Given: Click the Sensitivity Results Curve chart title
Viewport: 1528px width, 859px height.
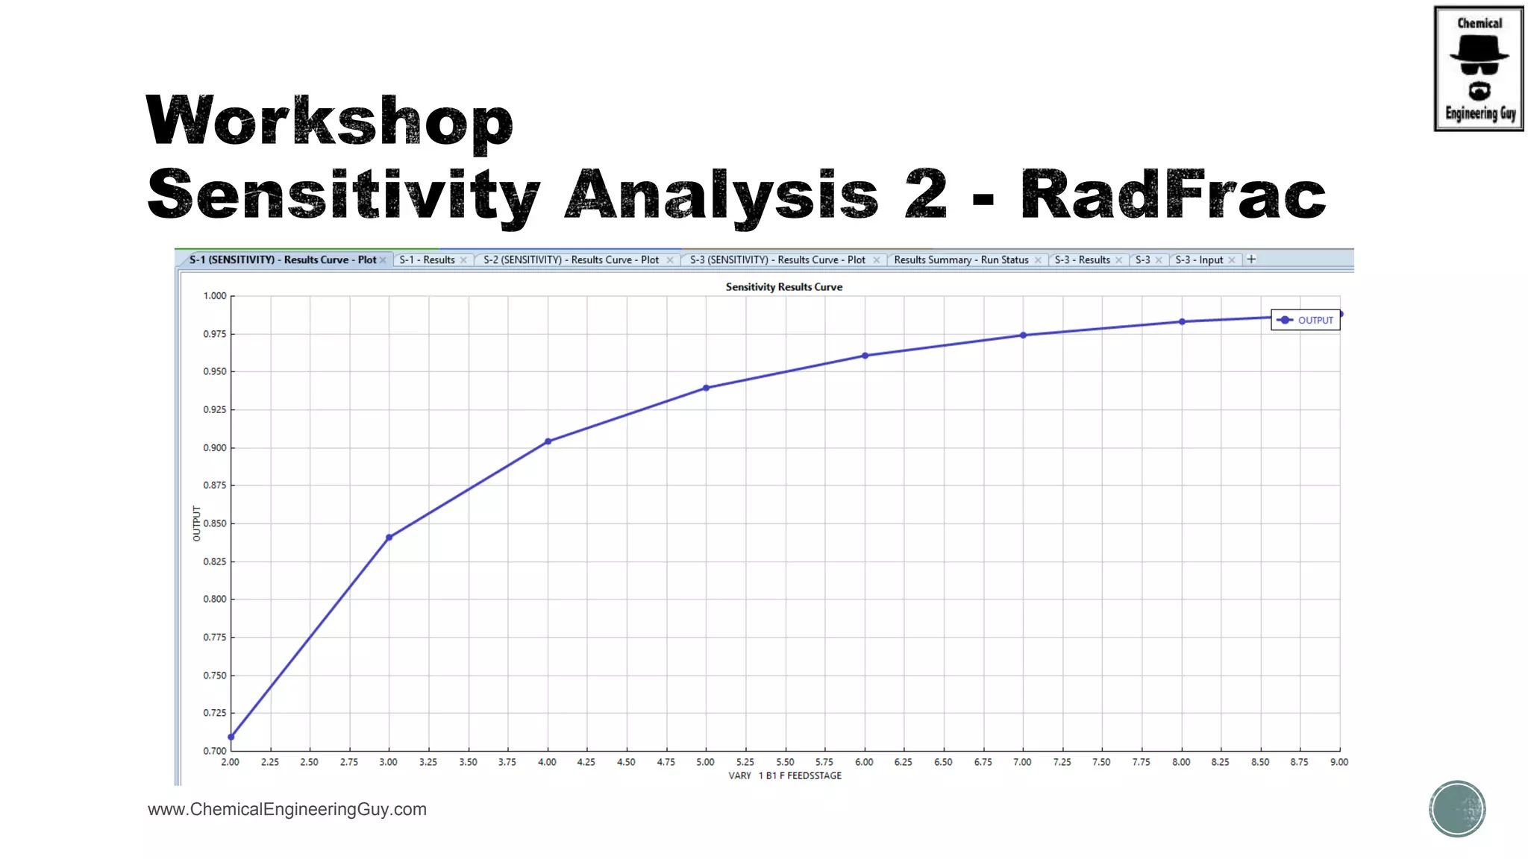Looking at the screenshot, I should tap(783, 287).
